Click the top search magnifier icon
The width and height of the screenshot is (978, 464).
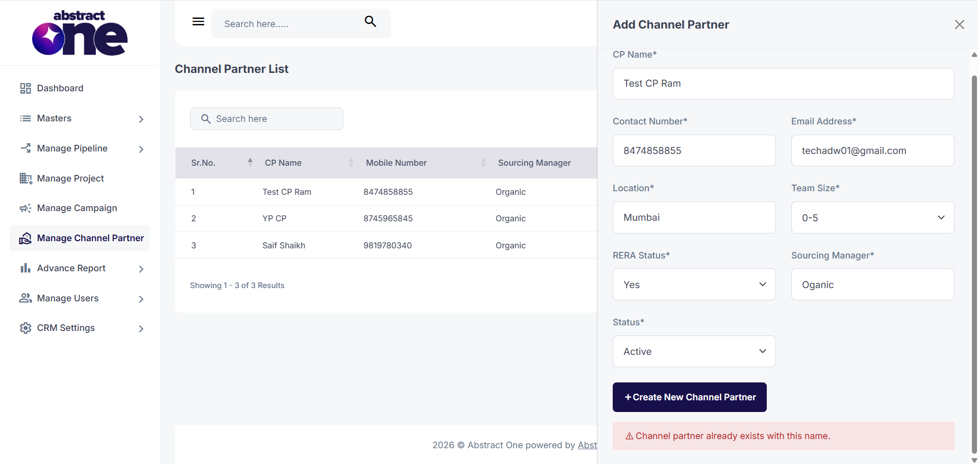(370, 21)
